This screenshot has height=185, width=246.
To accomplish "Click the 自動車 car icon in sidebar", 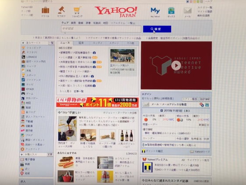I will point(23,126).
